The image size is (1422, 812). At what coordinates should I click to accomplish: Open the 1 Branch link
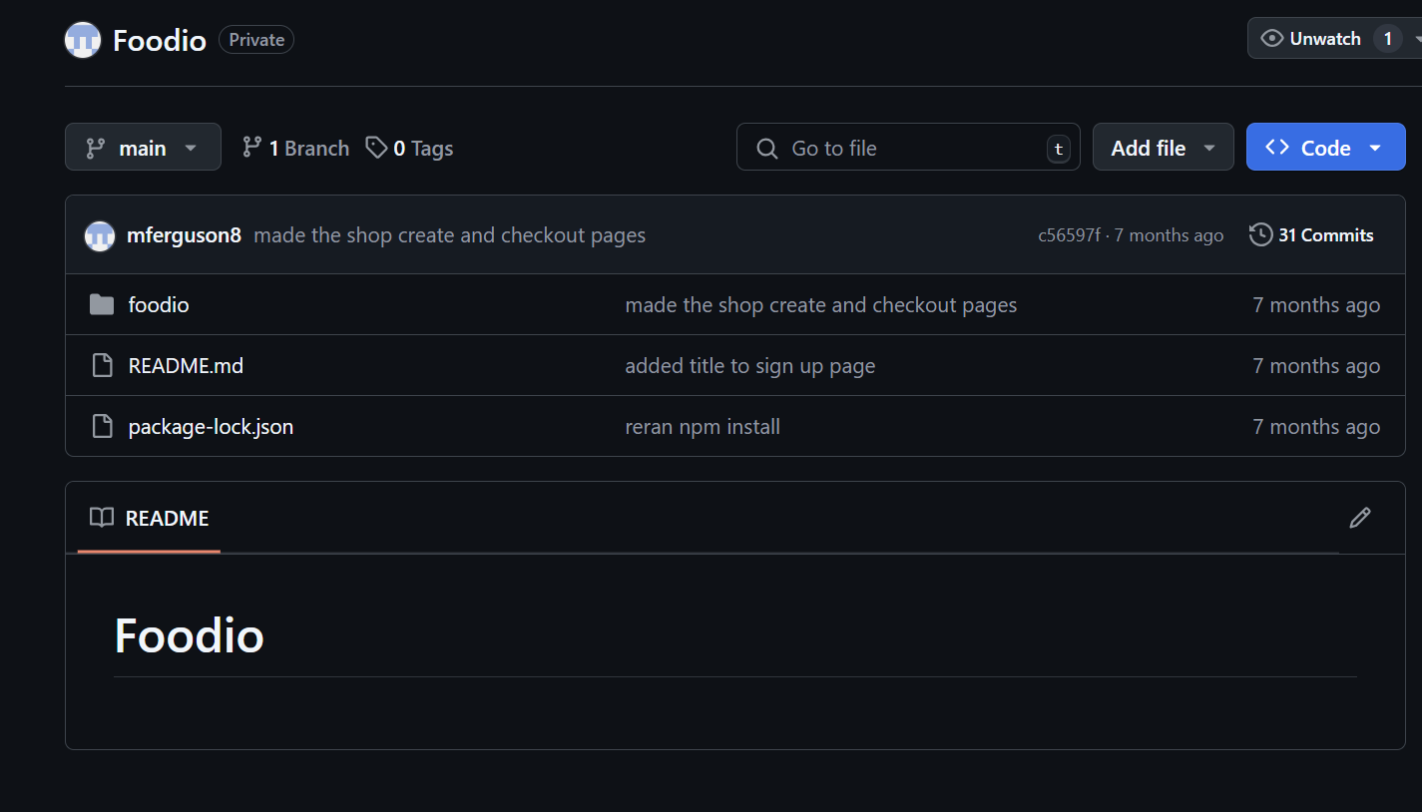click(x=296, y=148)
